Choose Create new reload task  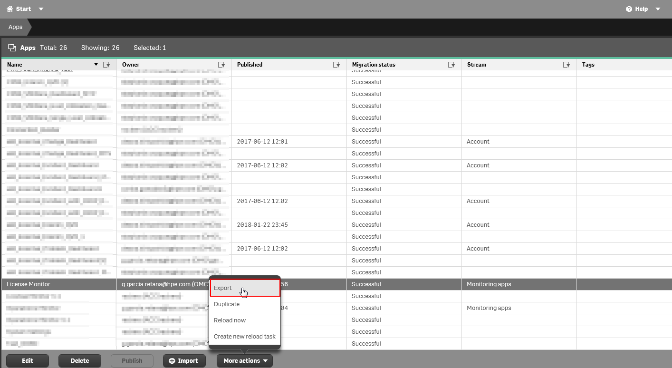[245, 337]
